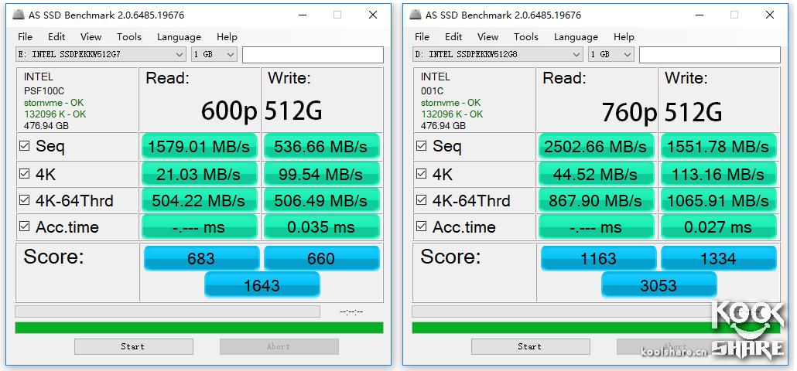Image resolution: width=797 pixels, height=371 pixels.
Task: Open Help menu in the left window
Action: tap(227, 36)
